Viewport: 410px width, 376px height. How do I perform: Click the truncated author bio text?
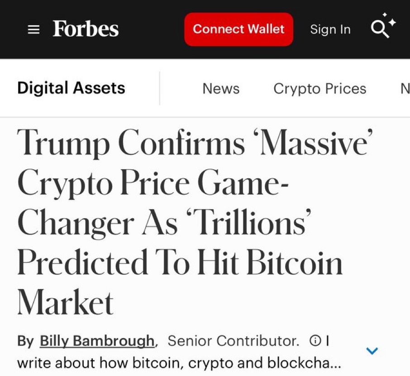click(x=179, y=363)
